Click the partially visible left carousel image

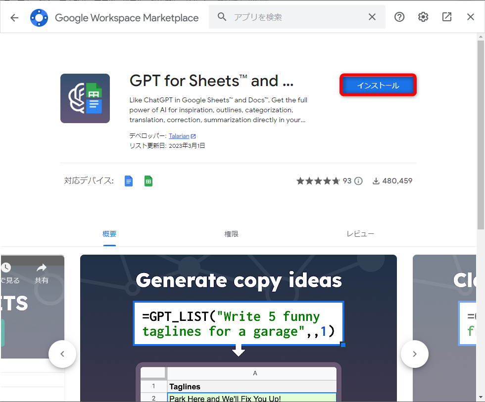pos(33,307)
